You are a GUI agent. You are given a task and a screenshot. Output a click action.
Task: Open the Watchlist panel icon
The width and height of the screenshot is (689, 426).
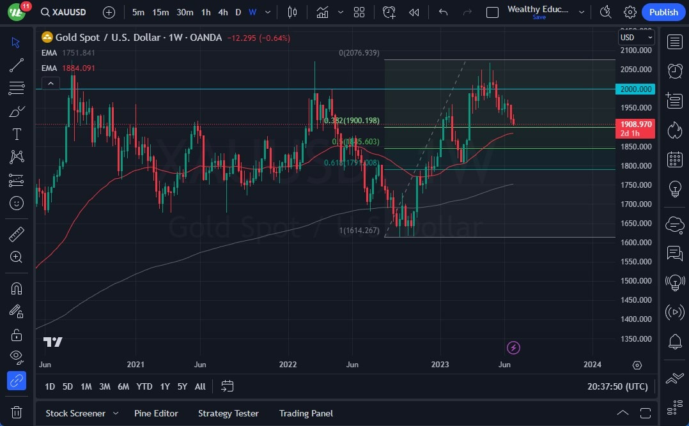click(674, 42)
